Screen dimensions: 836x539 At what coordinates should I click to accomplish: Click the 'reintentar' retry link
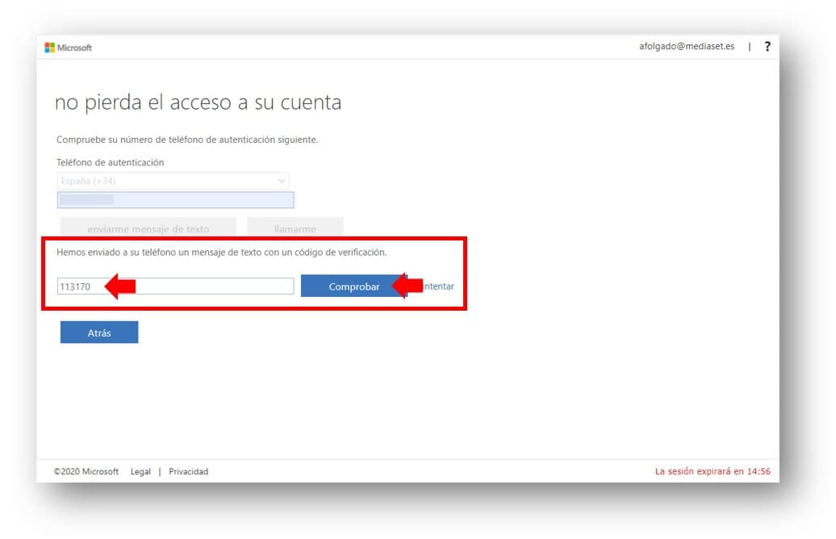tap(440, 286)
